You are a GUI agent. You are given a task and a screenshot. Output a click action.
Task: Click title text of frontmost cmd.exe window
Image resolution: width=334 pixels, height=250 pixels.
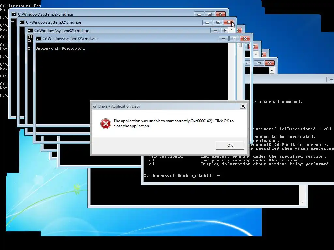[x=70, y=39]
